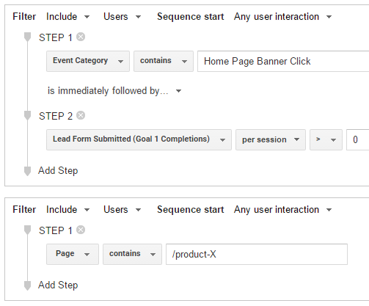Image resolution: width=369 pixels, height=306 pixels.
Task: Open the Page dimension dropdown
Action: click(x=73, y=254)
